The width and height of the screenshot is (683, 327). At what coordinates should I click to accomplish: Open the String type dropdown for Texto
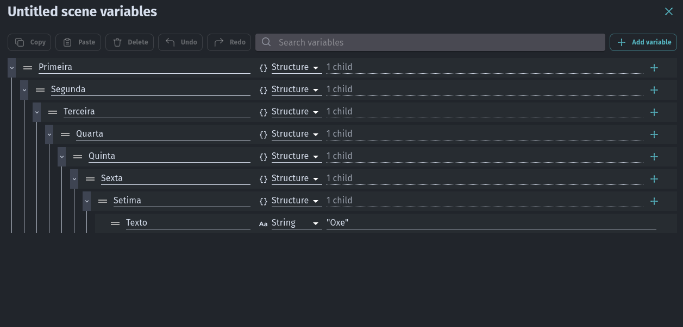(x=297, y=223)
